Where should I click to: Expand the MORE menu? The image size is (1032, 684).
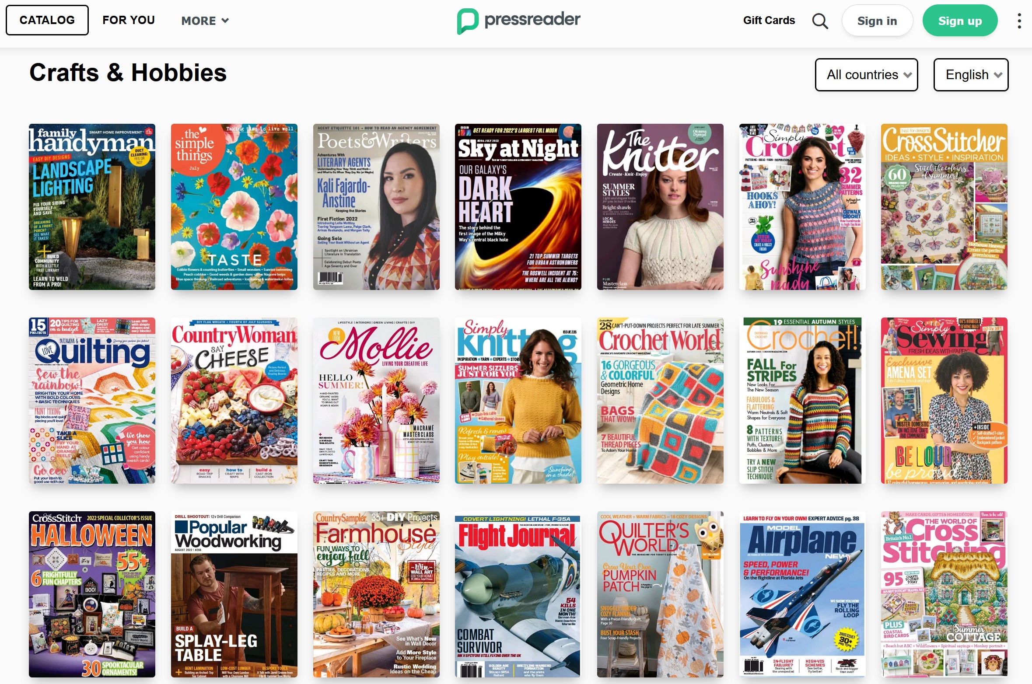[205, 21]
